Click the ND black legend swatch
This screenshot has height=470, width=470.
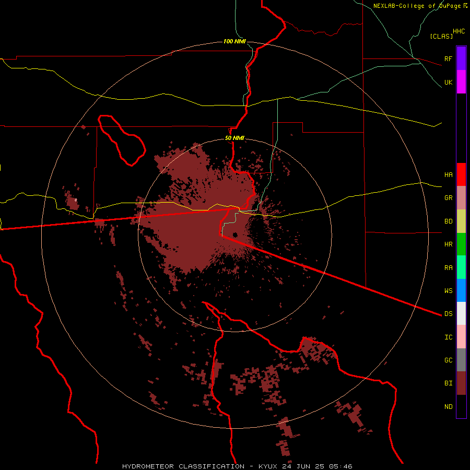pyautogui.click(x=461, y=406)
